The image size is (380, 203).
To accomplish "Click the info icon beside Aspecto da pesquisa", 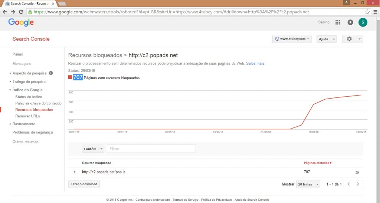I will pyautogui.click(x=51, y=73).
